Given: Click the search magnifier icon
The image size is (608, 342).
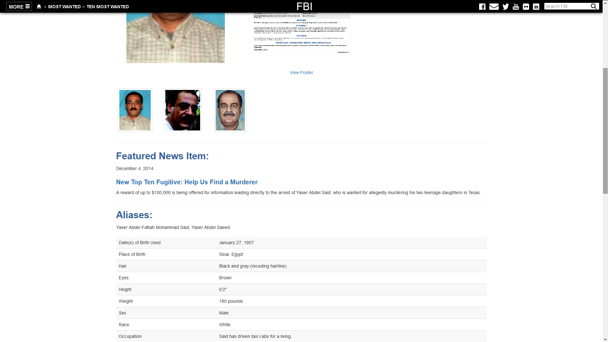Looking at the screenshot, I should tap(594, 6).
